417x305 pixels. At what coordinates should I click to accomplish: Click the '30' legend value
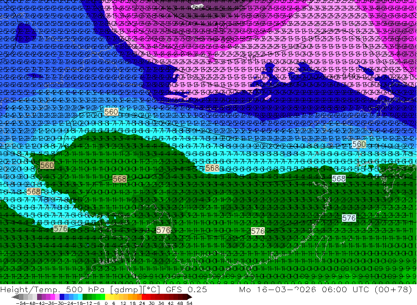(152, 303)
